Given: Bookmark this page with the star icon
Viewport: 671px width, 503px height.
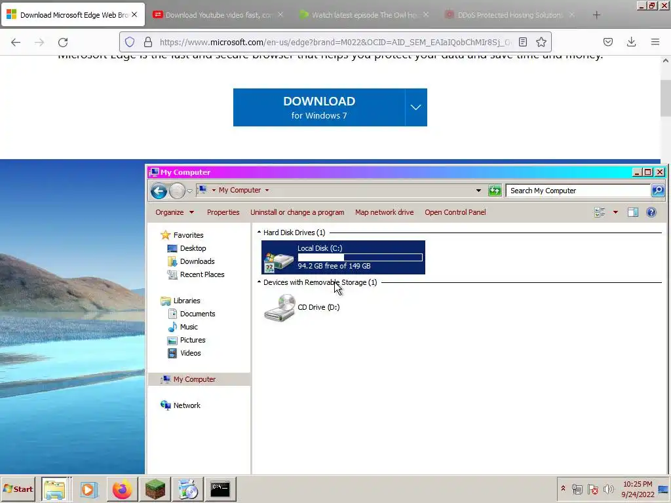Looking at the screenshot, I should point(541,42).
